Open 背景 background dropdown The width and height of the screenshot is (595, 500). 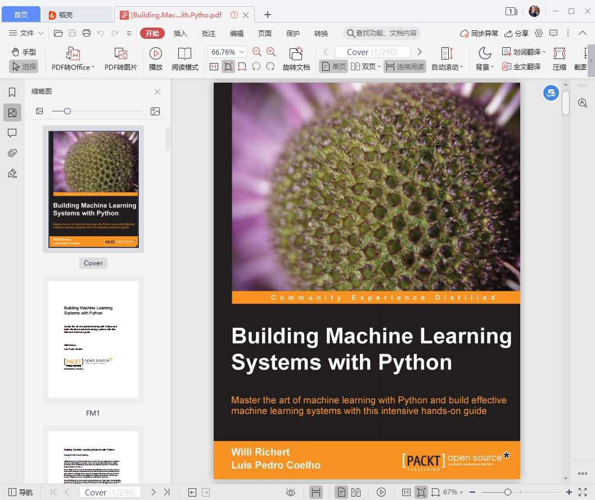tap(485, 59)
